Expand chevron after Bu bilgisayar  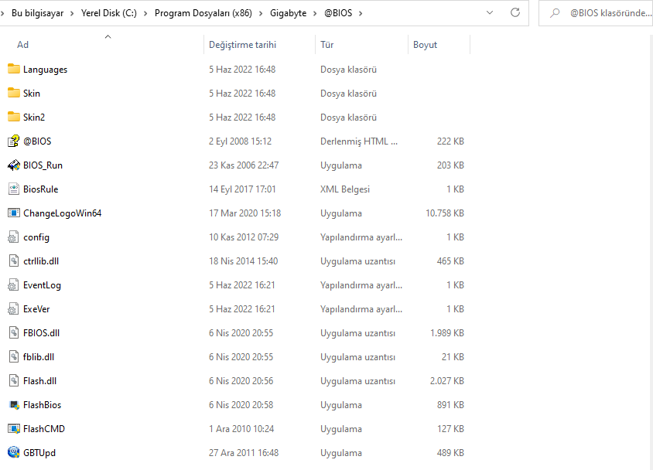[x=72, y=13]
